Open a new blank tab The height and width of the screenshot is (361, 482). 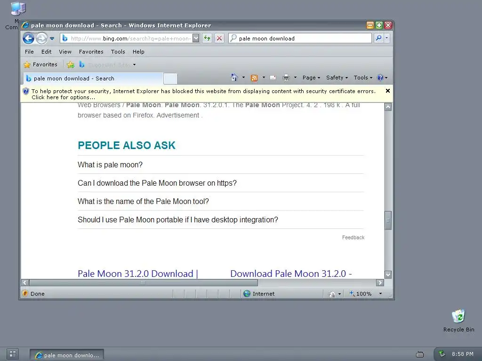coord(170,78)
